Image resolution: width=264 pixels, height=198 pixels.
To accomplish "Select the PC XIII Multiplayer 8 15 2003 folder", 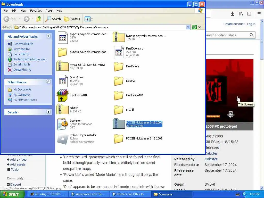I will [x=119, y=139].
